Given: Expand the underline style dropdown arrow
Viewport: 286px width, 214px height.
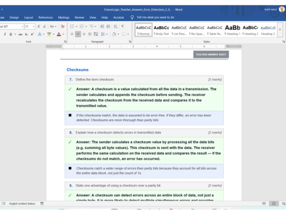Looking at the screenshot, I should point(15,34).
